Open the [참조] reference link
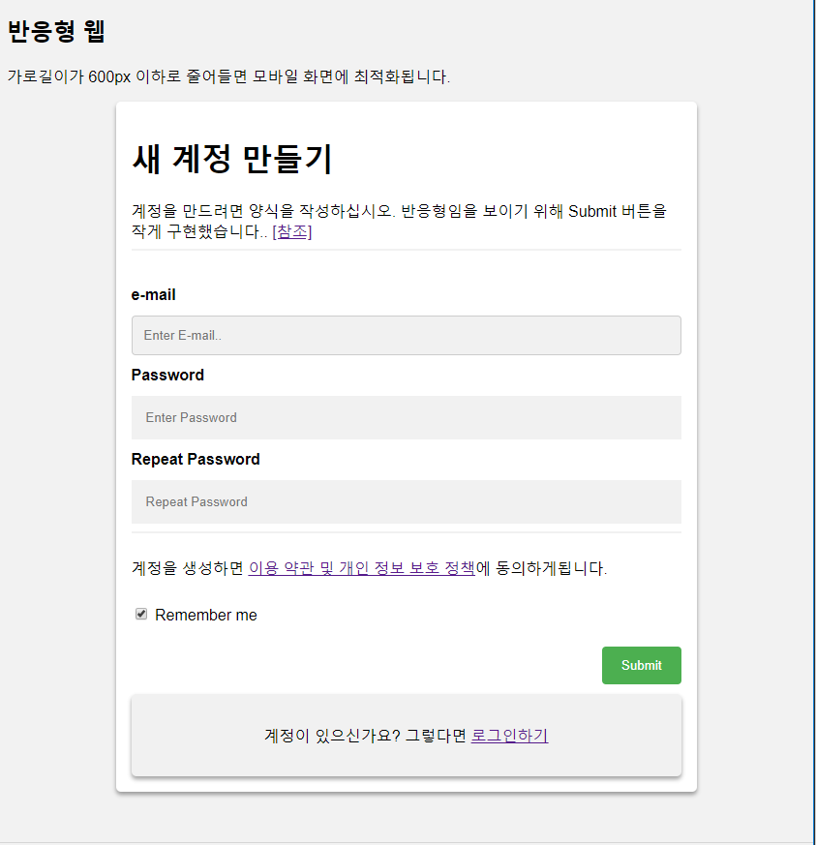 (x=291, y=232)
